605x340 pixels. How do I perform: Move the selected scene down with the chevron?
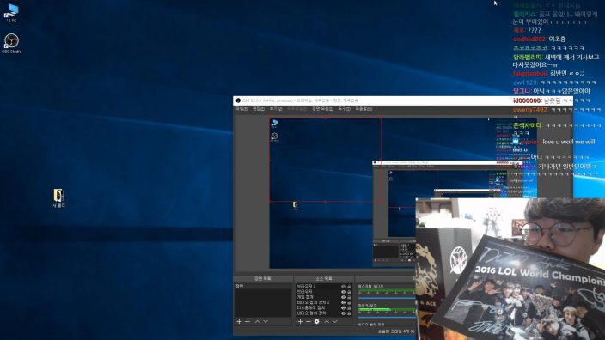click(x=266, y=321)
